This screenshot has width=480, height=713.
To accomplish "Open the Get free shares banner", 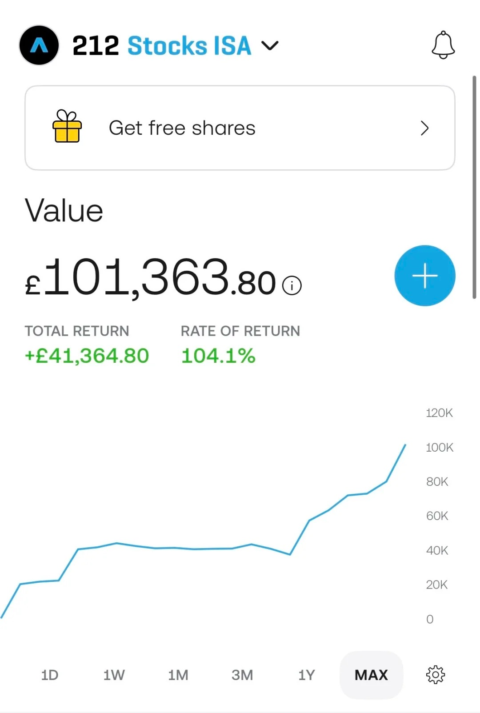I will click(240, 128).
